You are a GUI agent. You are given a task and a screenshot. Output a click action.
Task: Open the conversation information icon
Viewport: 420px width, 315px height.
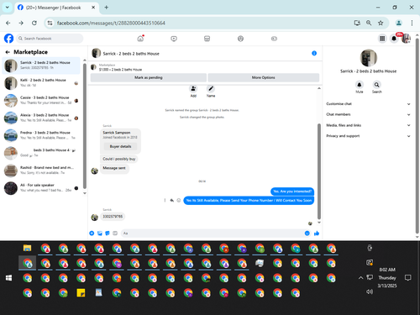[x=314, y=53]
